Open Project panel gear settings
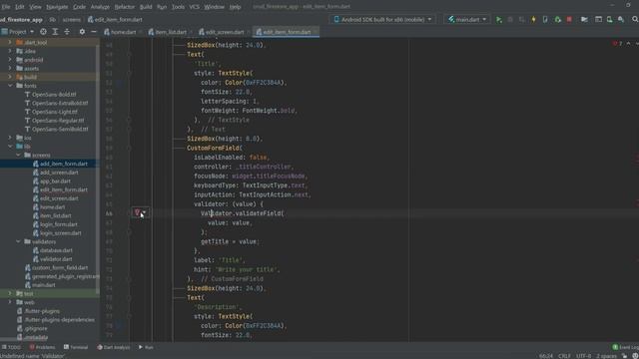Viewport: 639px width, 359px height. coord(82,31)
